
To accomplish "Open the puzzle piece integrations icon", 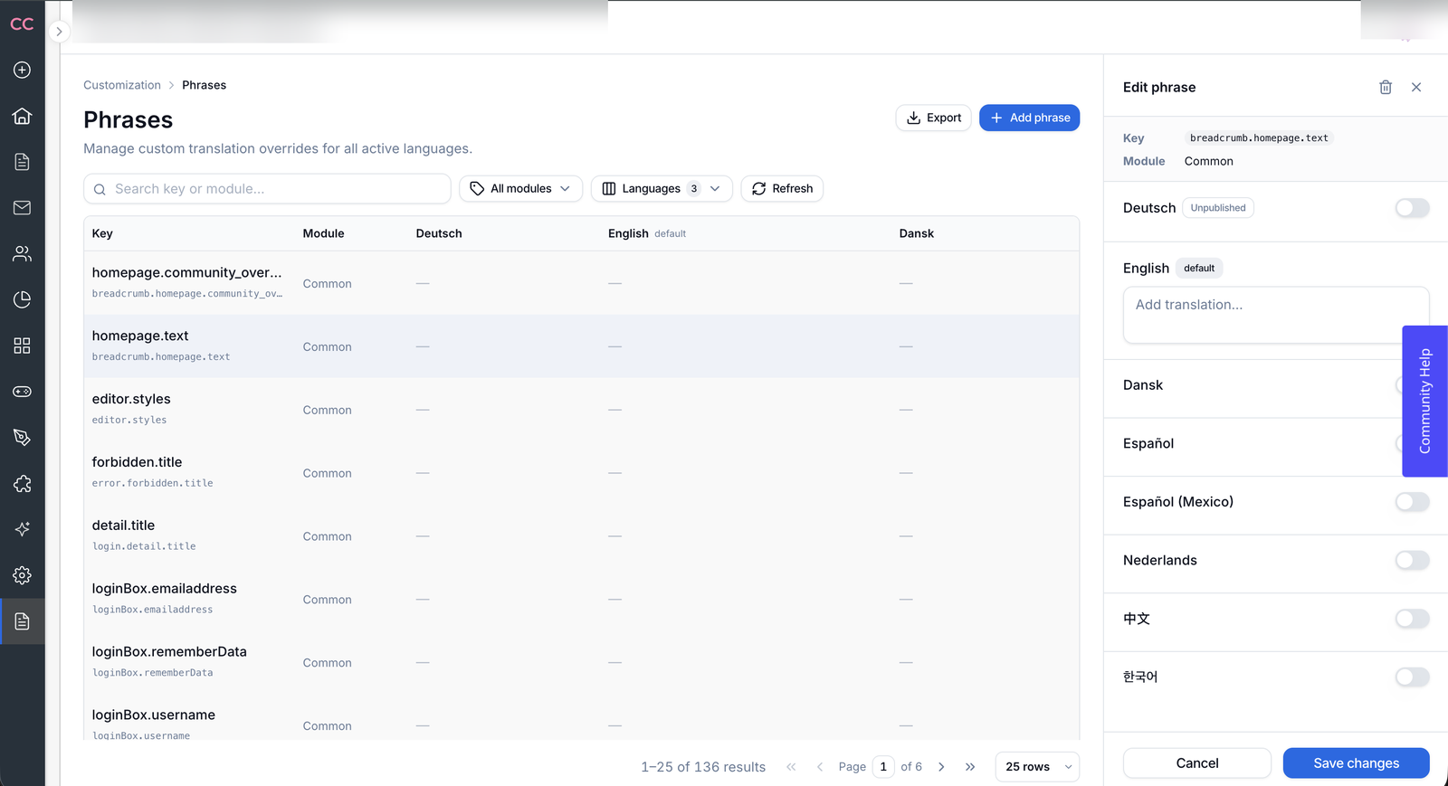I will [23, 484].
